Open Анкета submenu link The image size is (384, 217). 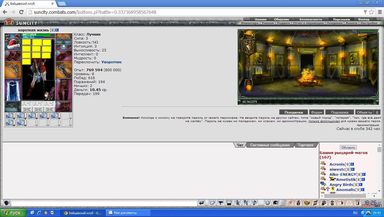pyautogui.click(x=352, y=23)
